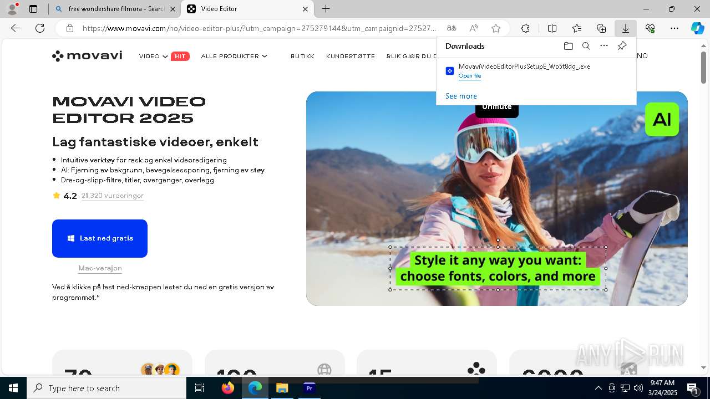Open browser profile icon
This screenshot has height=399, width=710.
coord(12,9)
